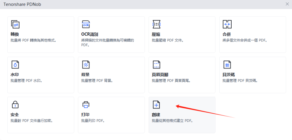292x140 pixels.
Task: Open the 貝茨碼 hash page icon
Action: point(227,65)
